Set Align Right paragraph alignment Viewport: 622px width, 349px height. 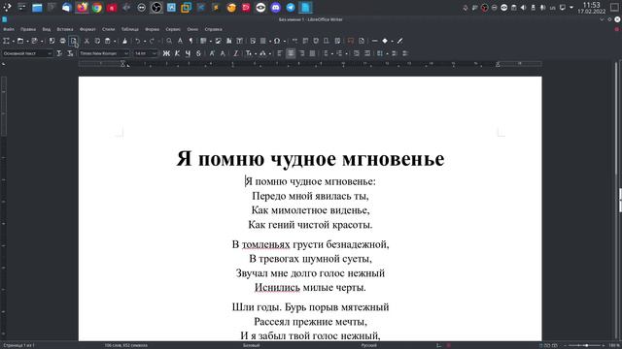pyautogui.click(x=302, y=53)
